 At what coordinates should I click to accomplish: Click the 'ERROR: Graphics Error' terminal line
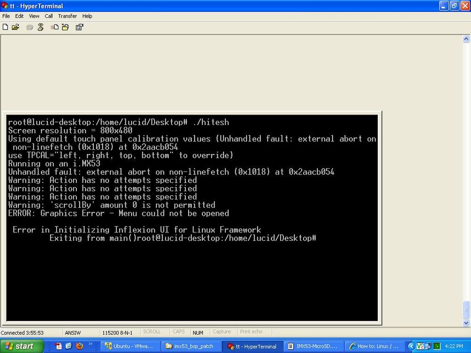pos(119,213)
